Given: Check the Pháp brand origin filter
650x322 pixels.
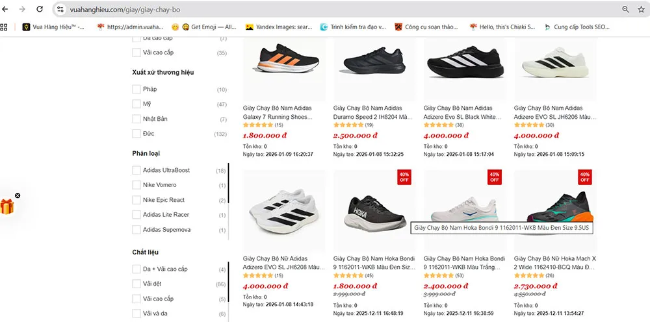Looking at the screenshot, I should pyautogui.click(x=136, y=90).
